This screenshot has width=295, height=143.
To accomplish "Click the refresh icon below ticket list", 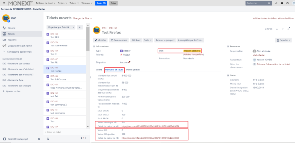I will [48, 139].
